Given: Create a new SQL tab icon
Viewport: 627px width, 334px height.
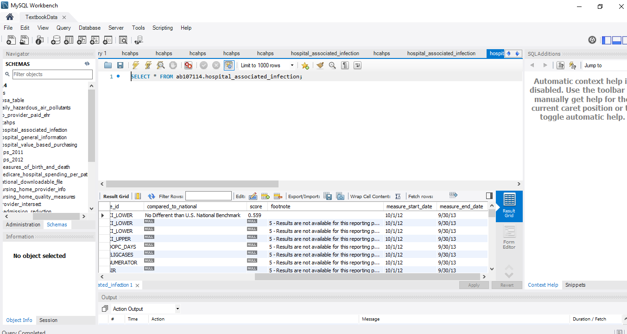Looking at the screenshot, I should tap(11, 40).
